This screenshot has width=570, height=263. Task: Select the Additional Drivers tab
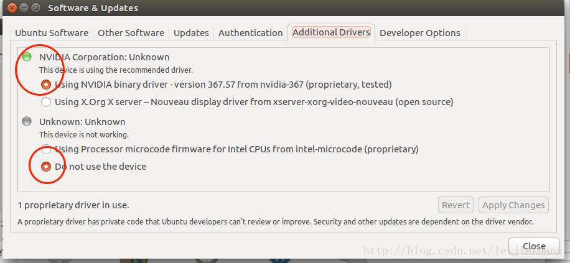point(331,32)
